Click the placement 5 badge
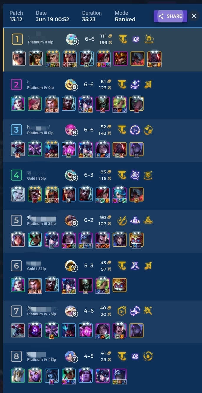The height and width of the screenshot is (393, 202). pyautogui.click(x=16, y=220)
